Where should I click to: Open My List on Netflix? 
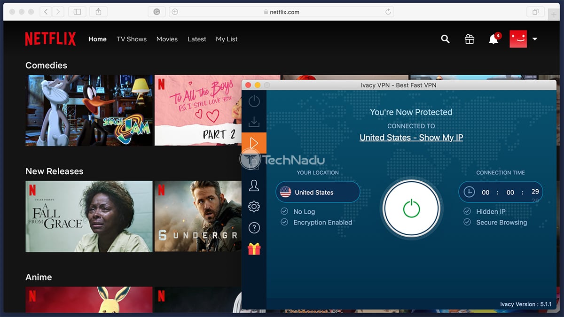point(227,39)
